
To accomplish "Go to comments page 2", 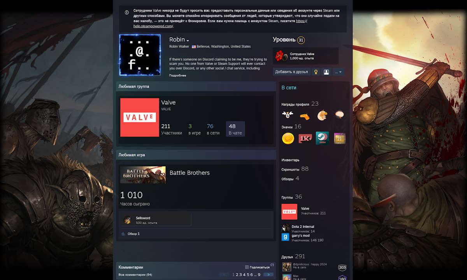I will 237,275.
